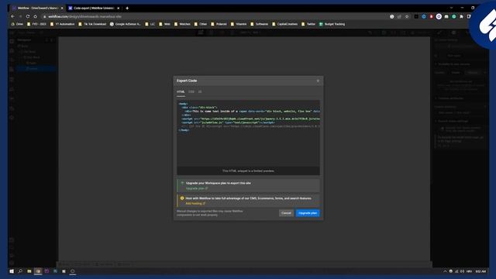
Task: Open the Vitamins bookmark folder
Action: tap(239, 24)
